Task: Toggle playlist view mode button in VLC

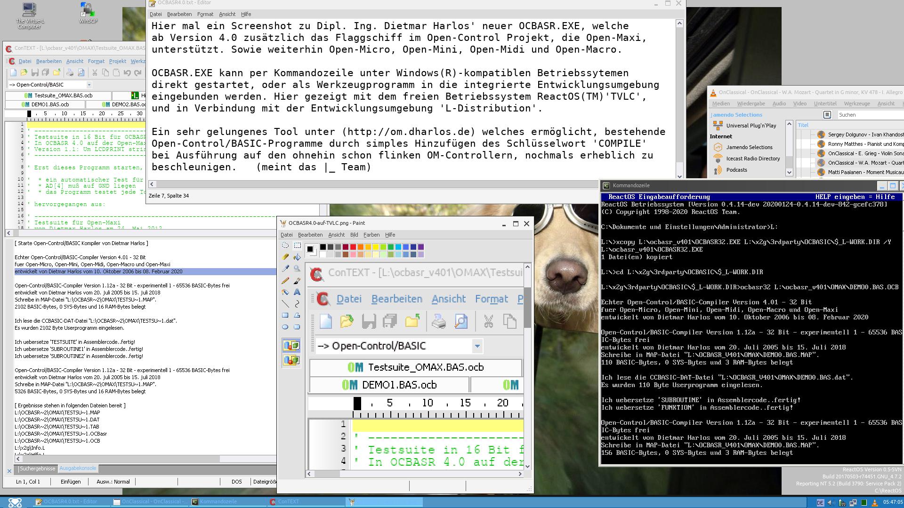Action: (x=827, y=115)
